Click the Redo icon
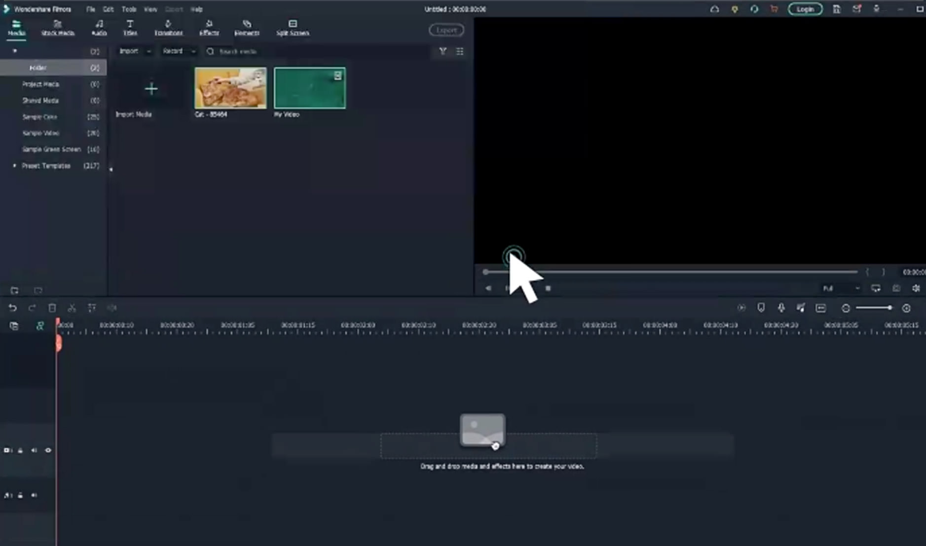The width and height of the screenshot is (926, 546). [32, 308]
